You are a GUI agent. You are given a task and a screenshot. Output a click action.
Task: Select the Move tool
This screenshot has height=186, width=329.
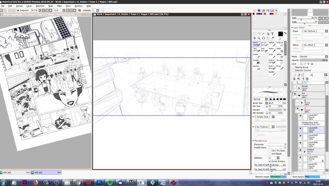[x=254, y=38]
